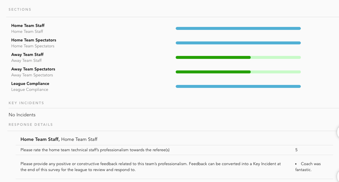The image size is (339, 182).
Task: Select the Home Team Spectators section title
Action: click(34, 40)
